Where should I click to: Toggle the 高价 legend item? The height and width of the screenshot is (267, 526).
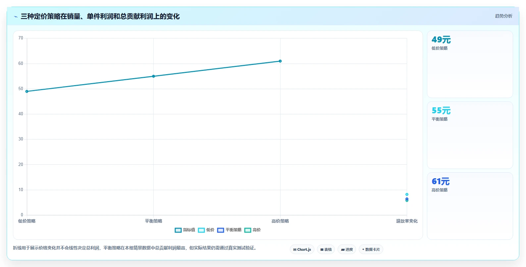point(252,230)
